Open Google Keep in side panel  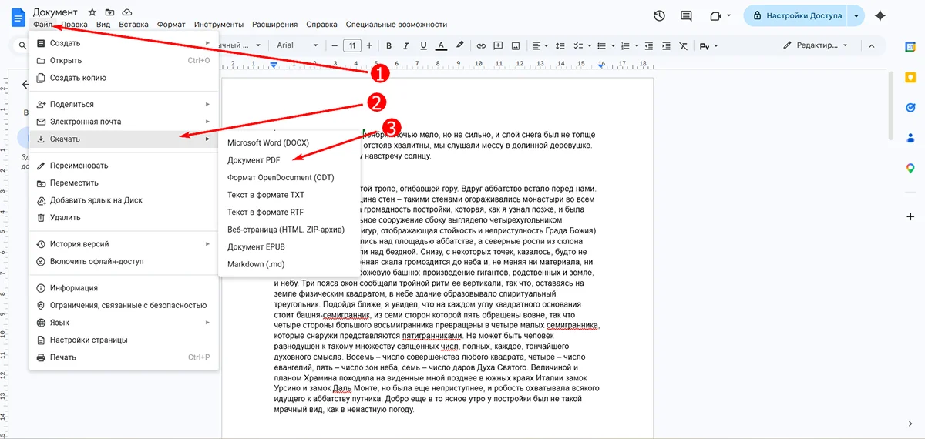(910, 77)
